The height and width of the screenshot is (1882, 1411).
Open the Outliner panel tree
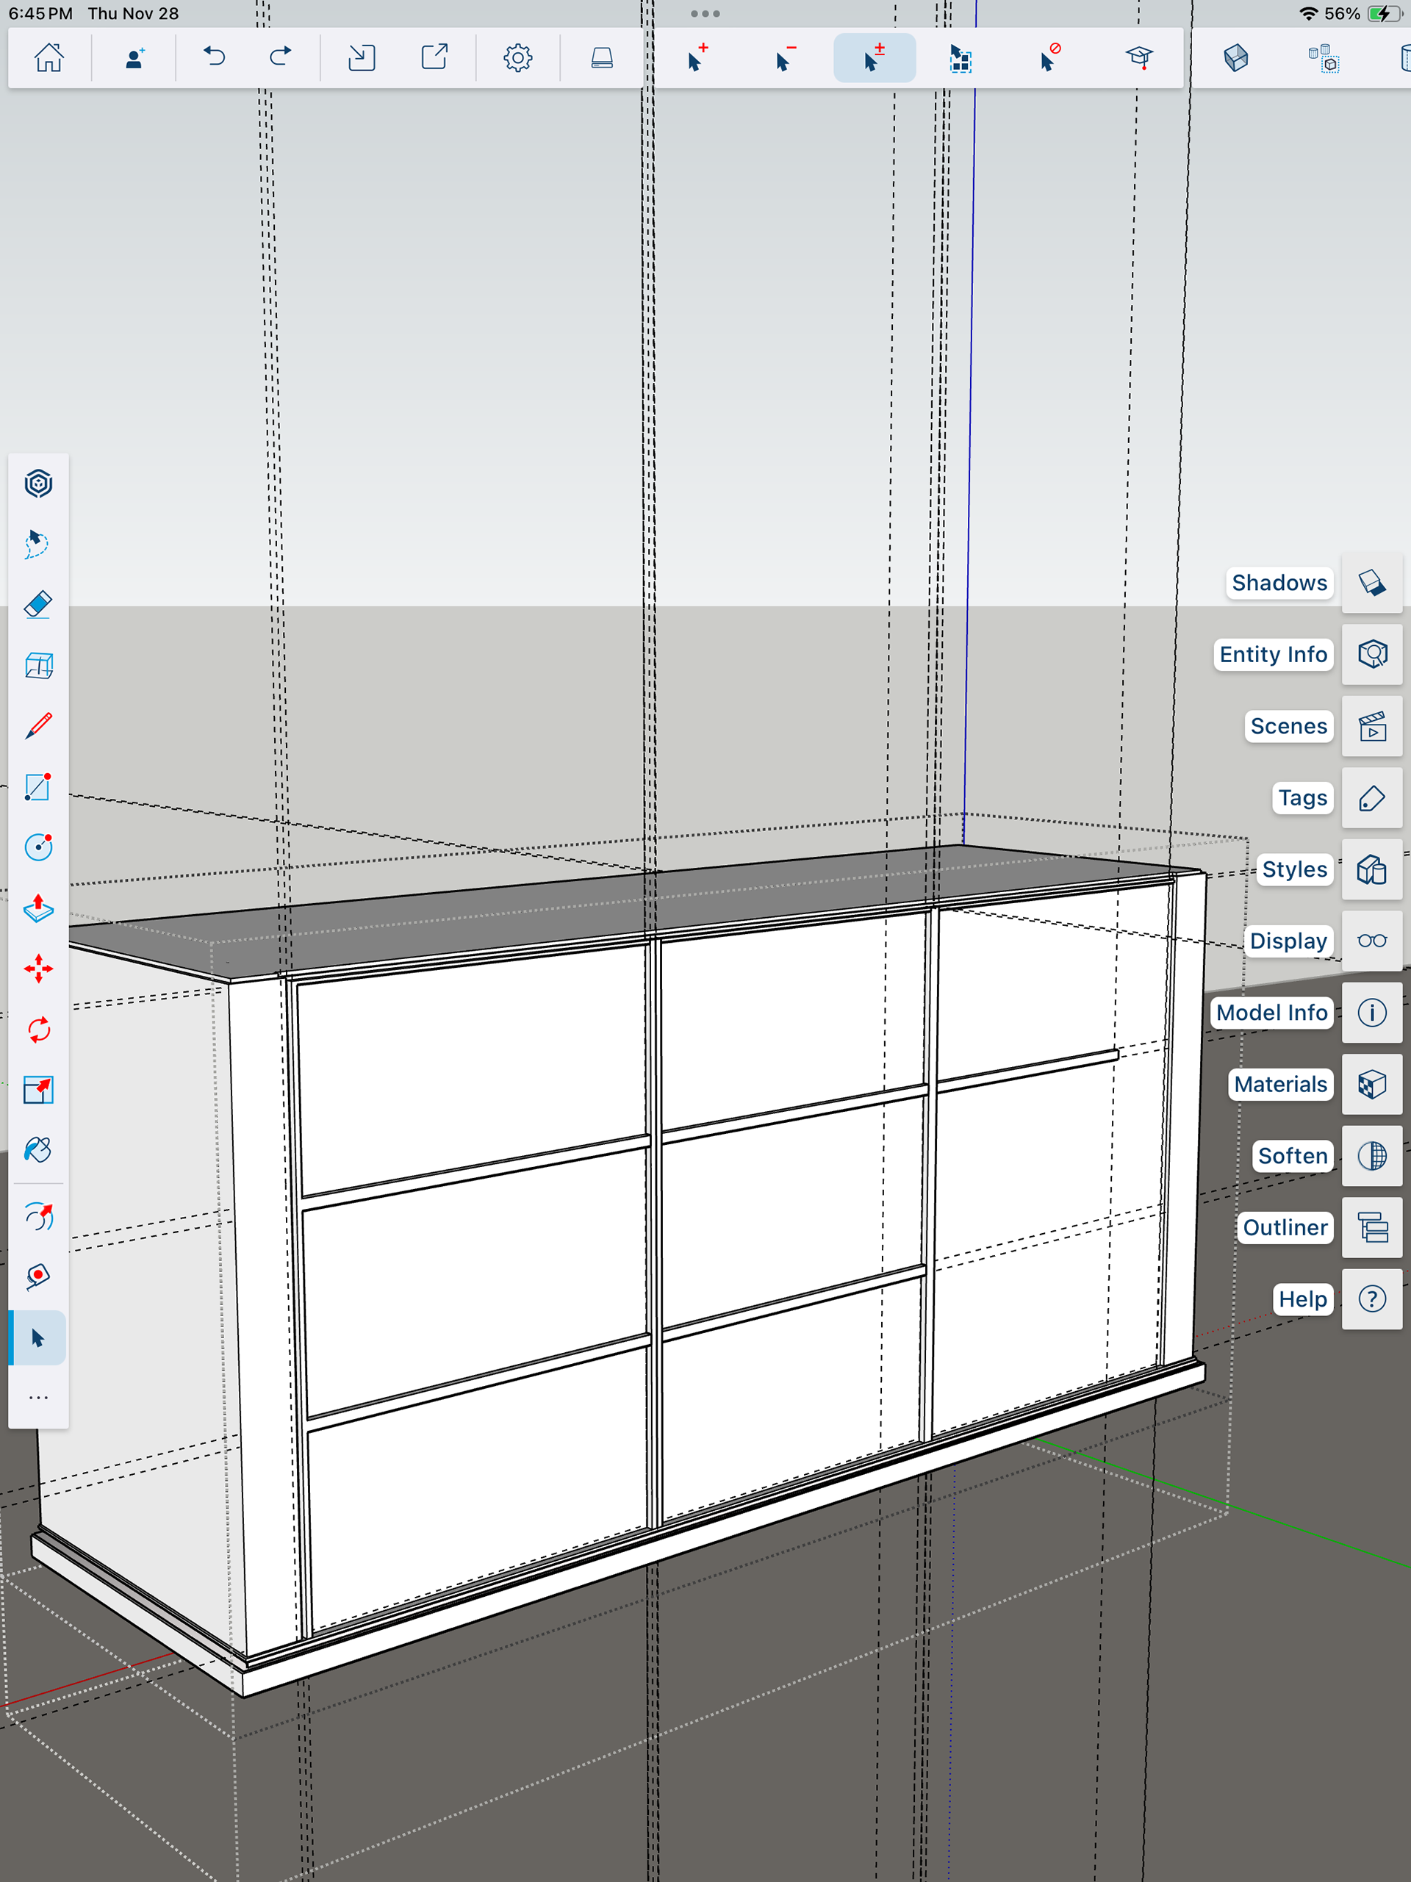[x=1372, y=1228]
